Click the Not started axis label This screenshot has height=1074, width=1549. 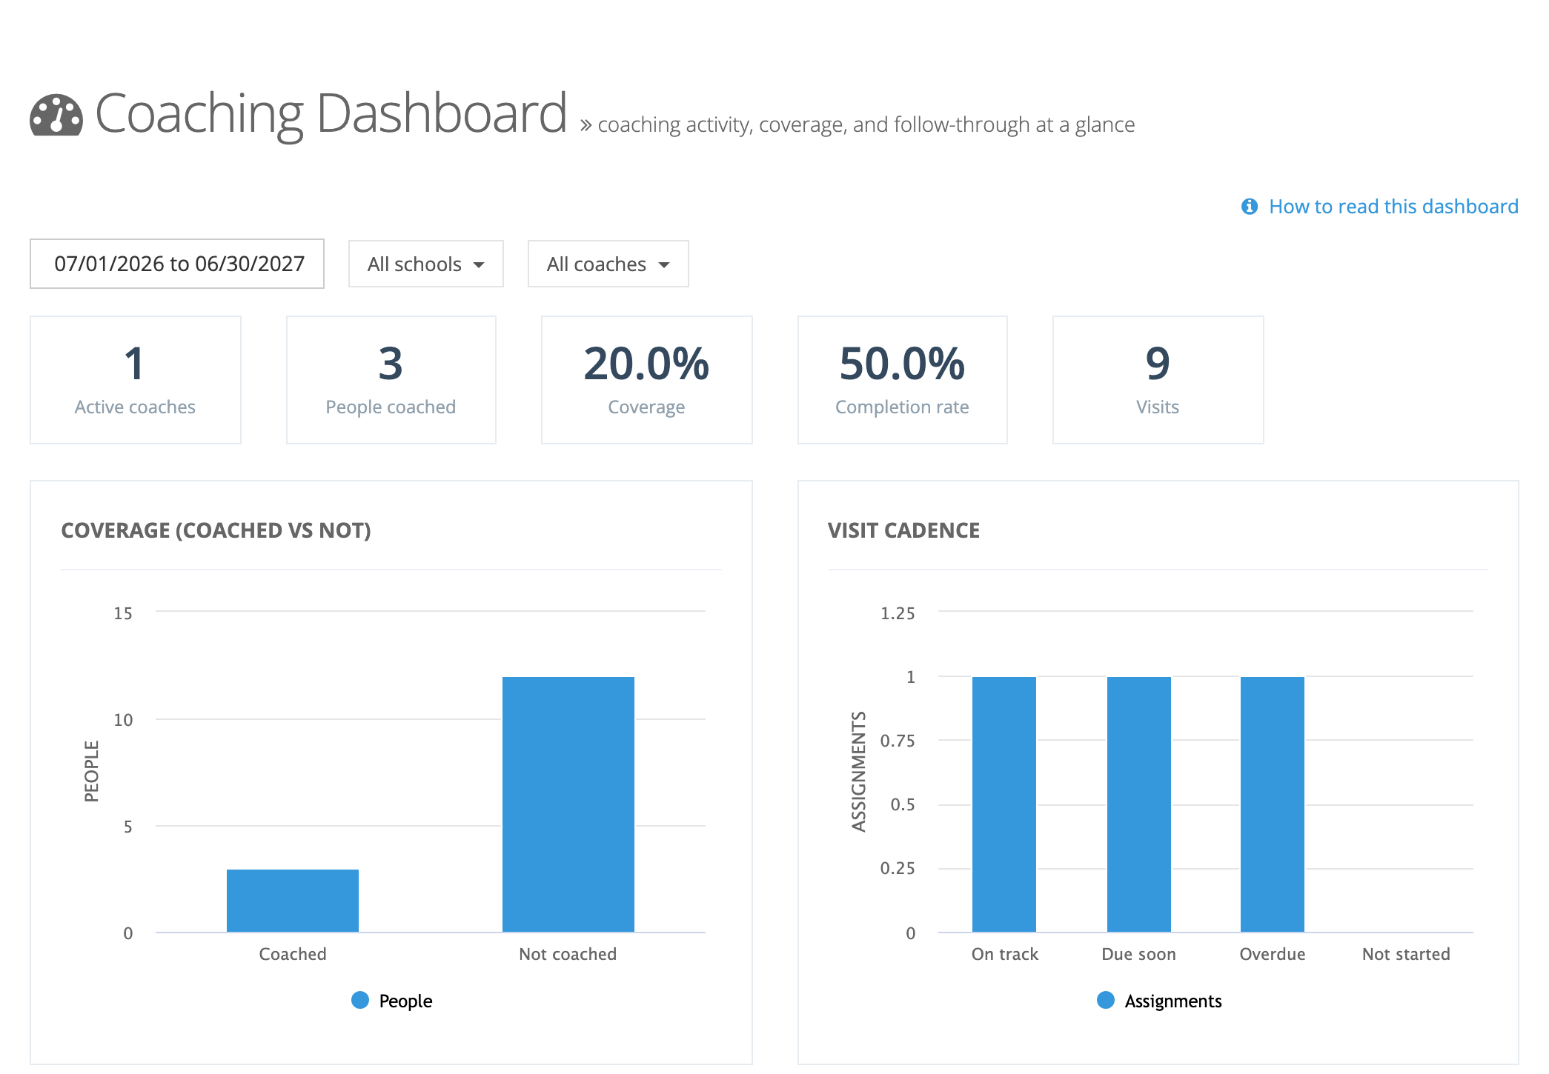click(1406, 954)
